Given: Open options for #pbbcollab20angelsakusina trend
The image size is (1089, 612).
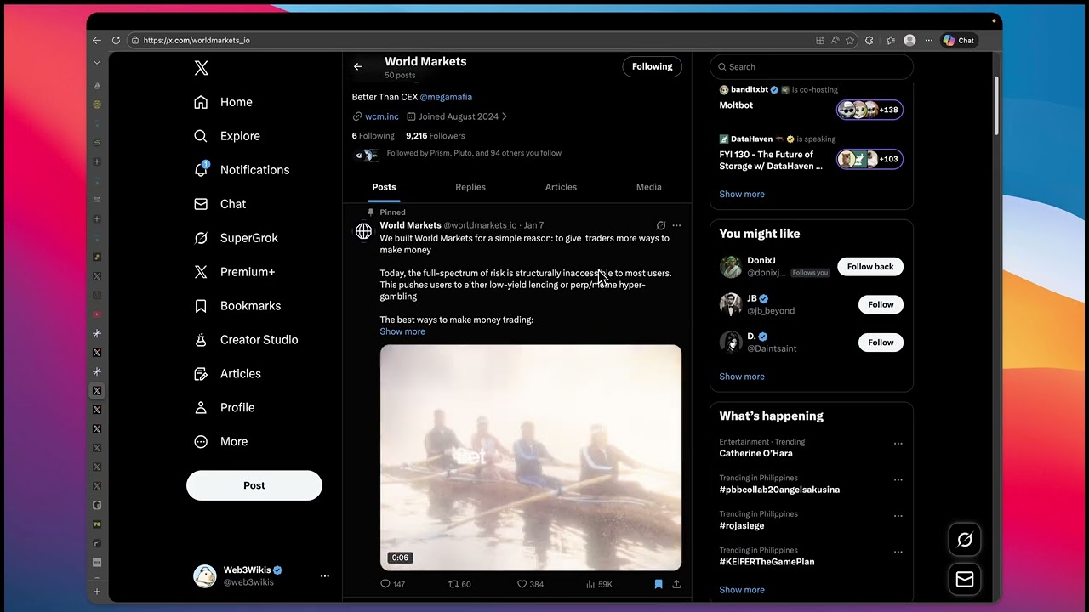Looking at the screenshot, I should click(898, 479).
